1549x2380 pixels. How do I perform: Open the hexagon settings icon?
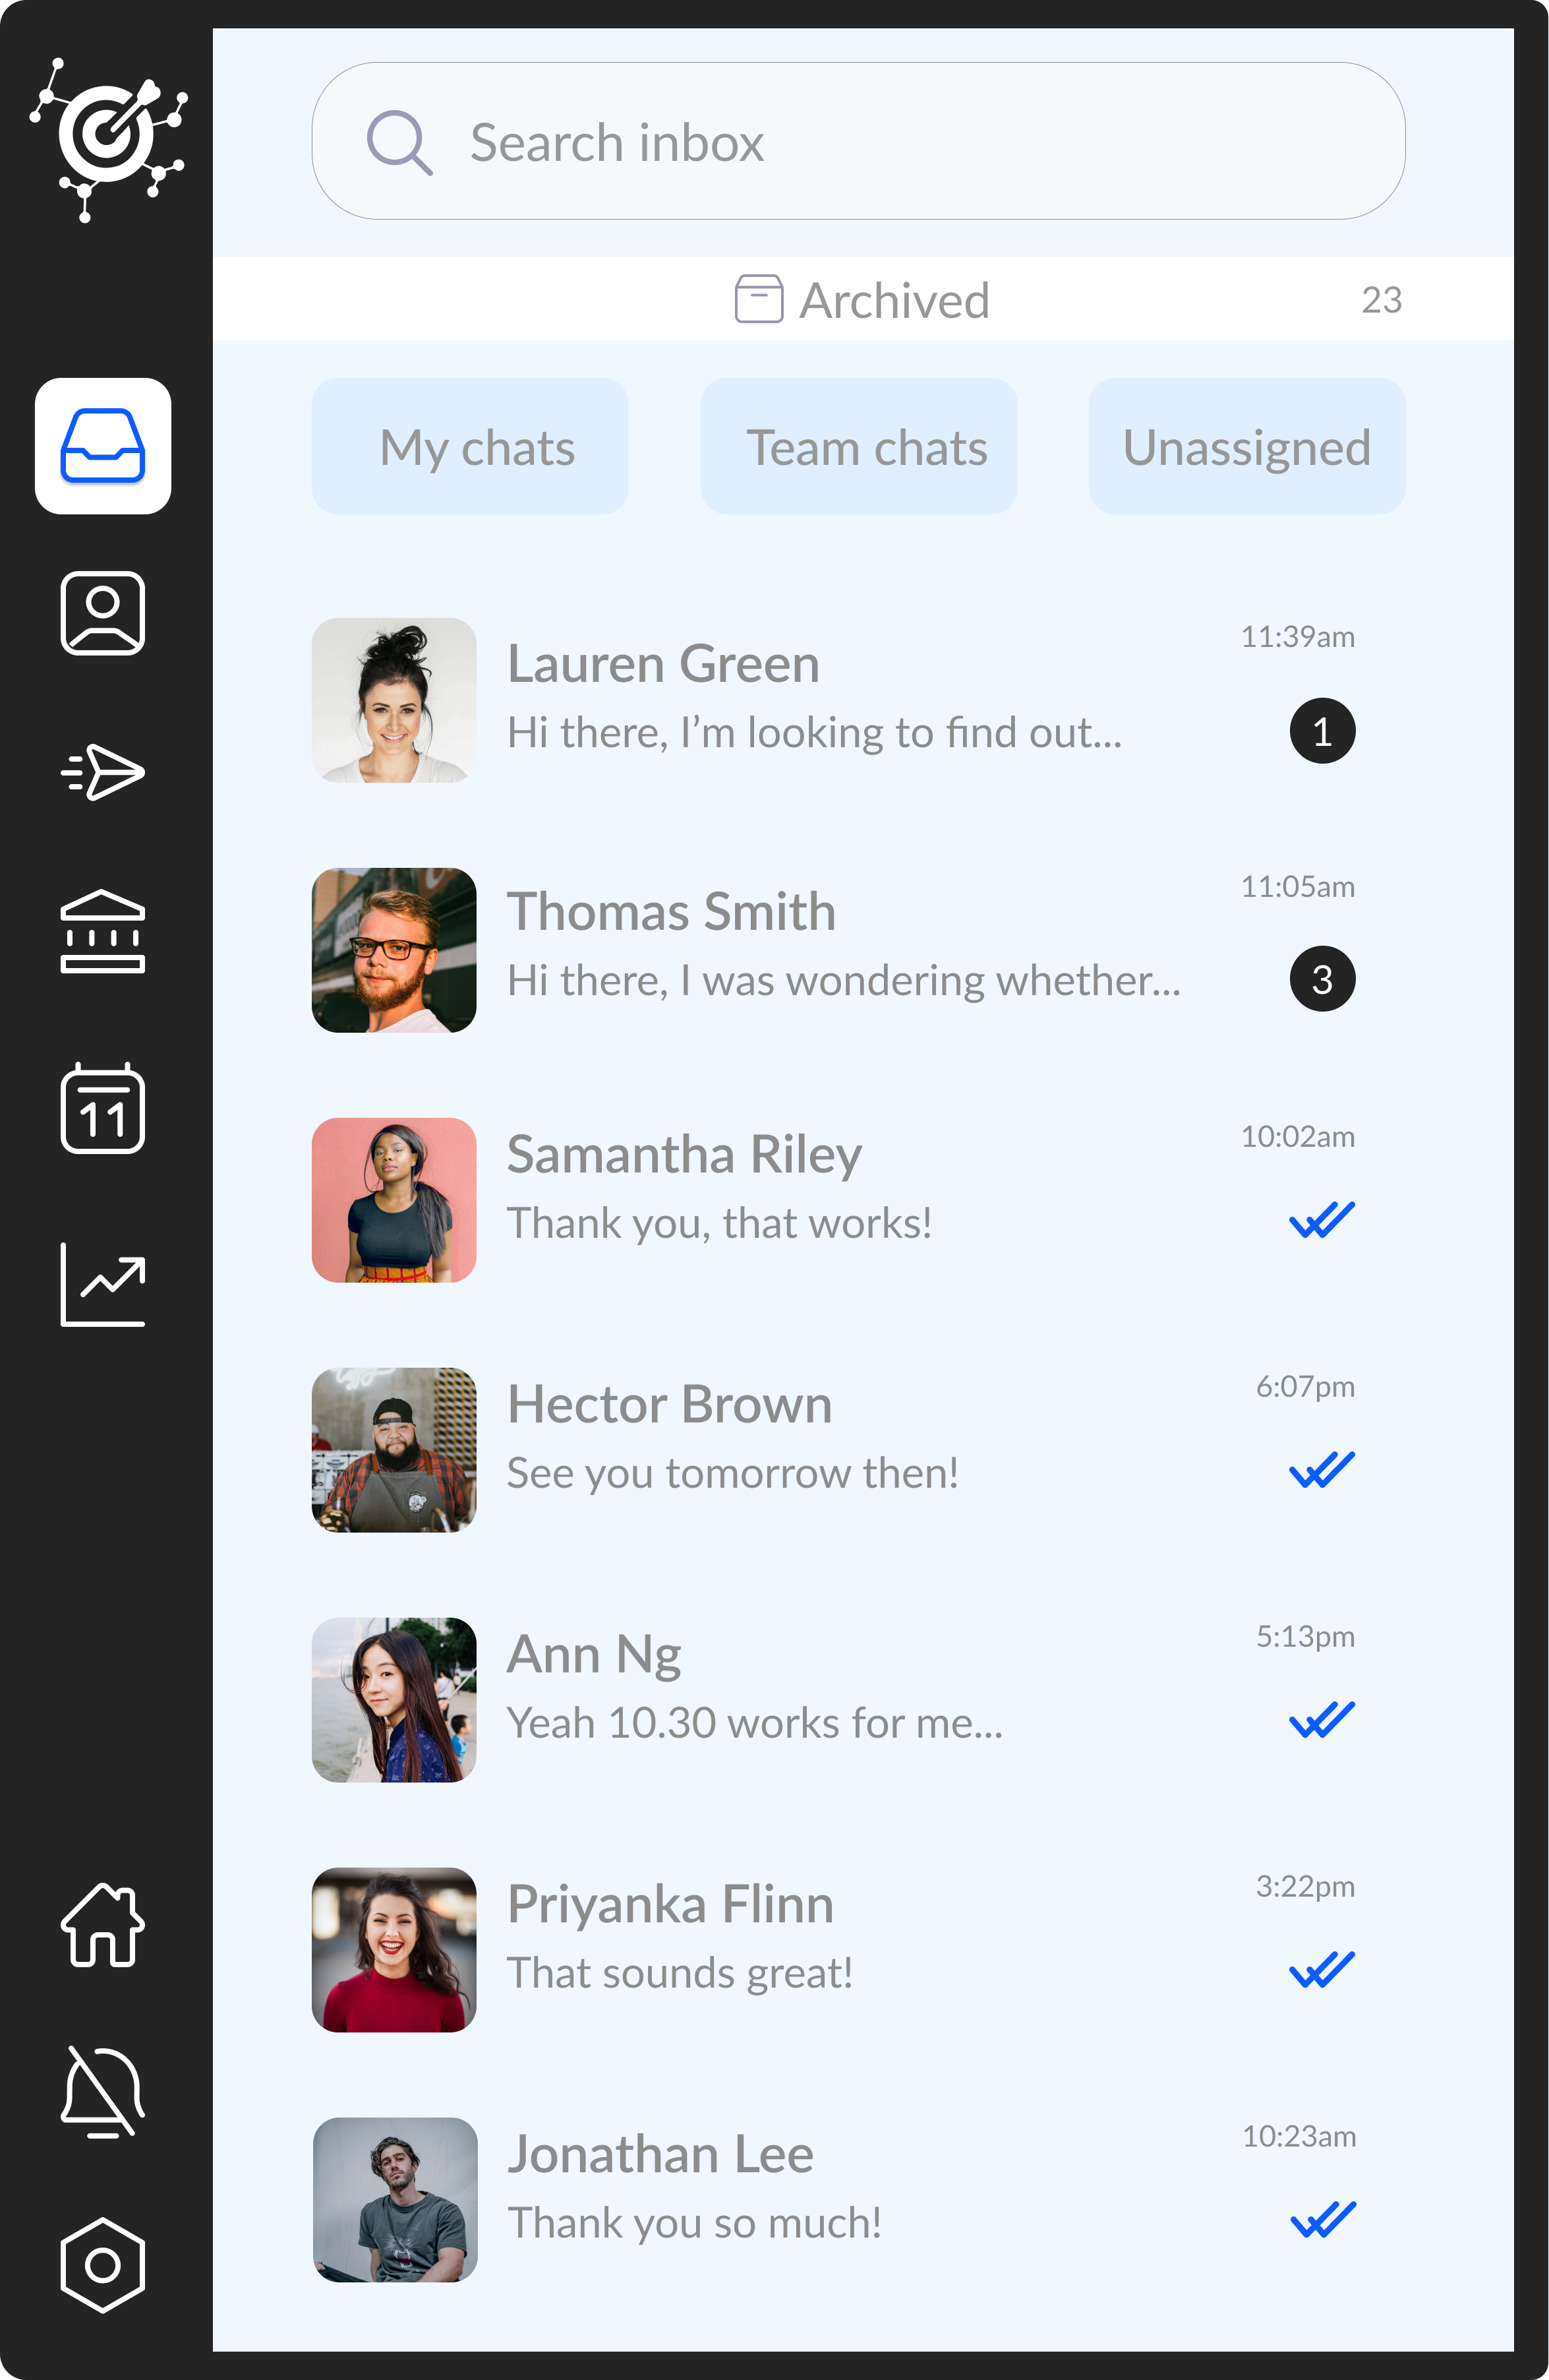103,2265
